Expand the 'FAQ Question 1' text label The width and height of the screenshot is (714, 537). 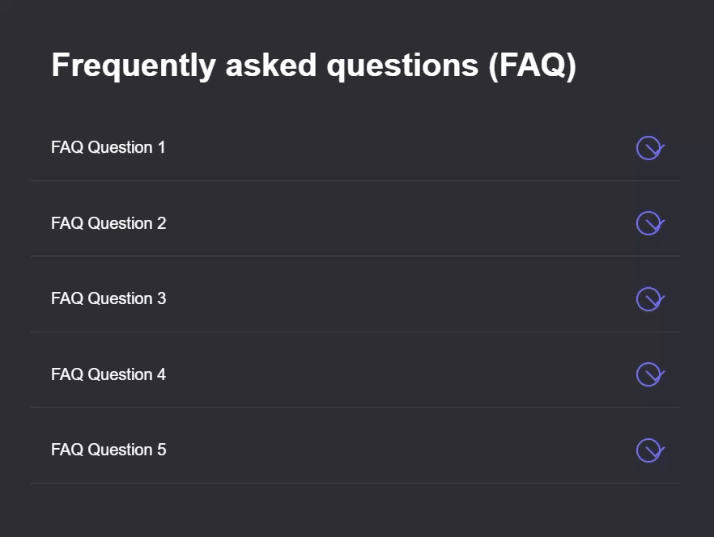[108, 147]
